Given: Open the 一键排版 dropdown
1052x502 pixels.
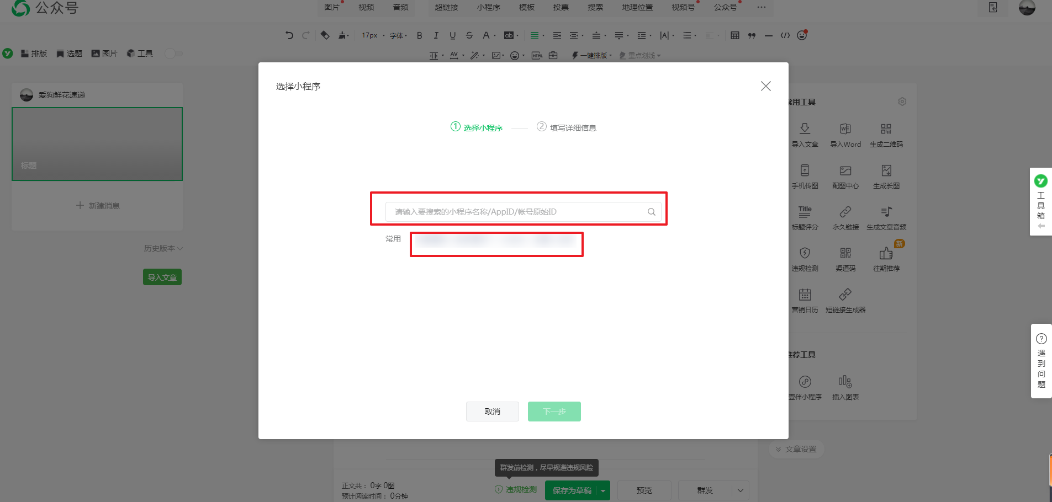Looking at the screenshot, I should (592, 55).
